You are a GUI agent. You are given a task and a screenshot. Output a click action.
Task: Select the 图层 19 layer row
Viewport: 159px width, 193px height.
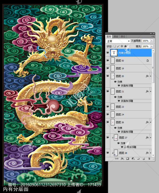(128, 68)
